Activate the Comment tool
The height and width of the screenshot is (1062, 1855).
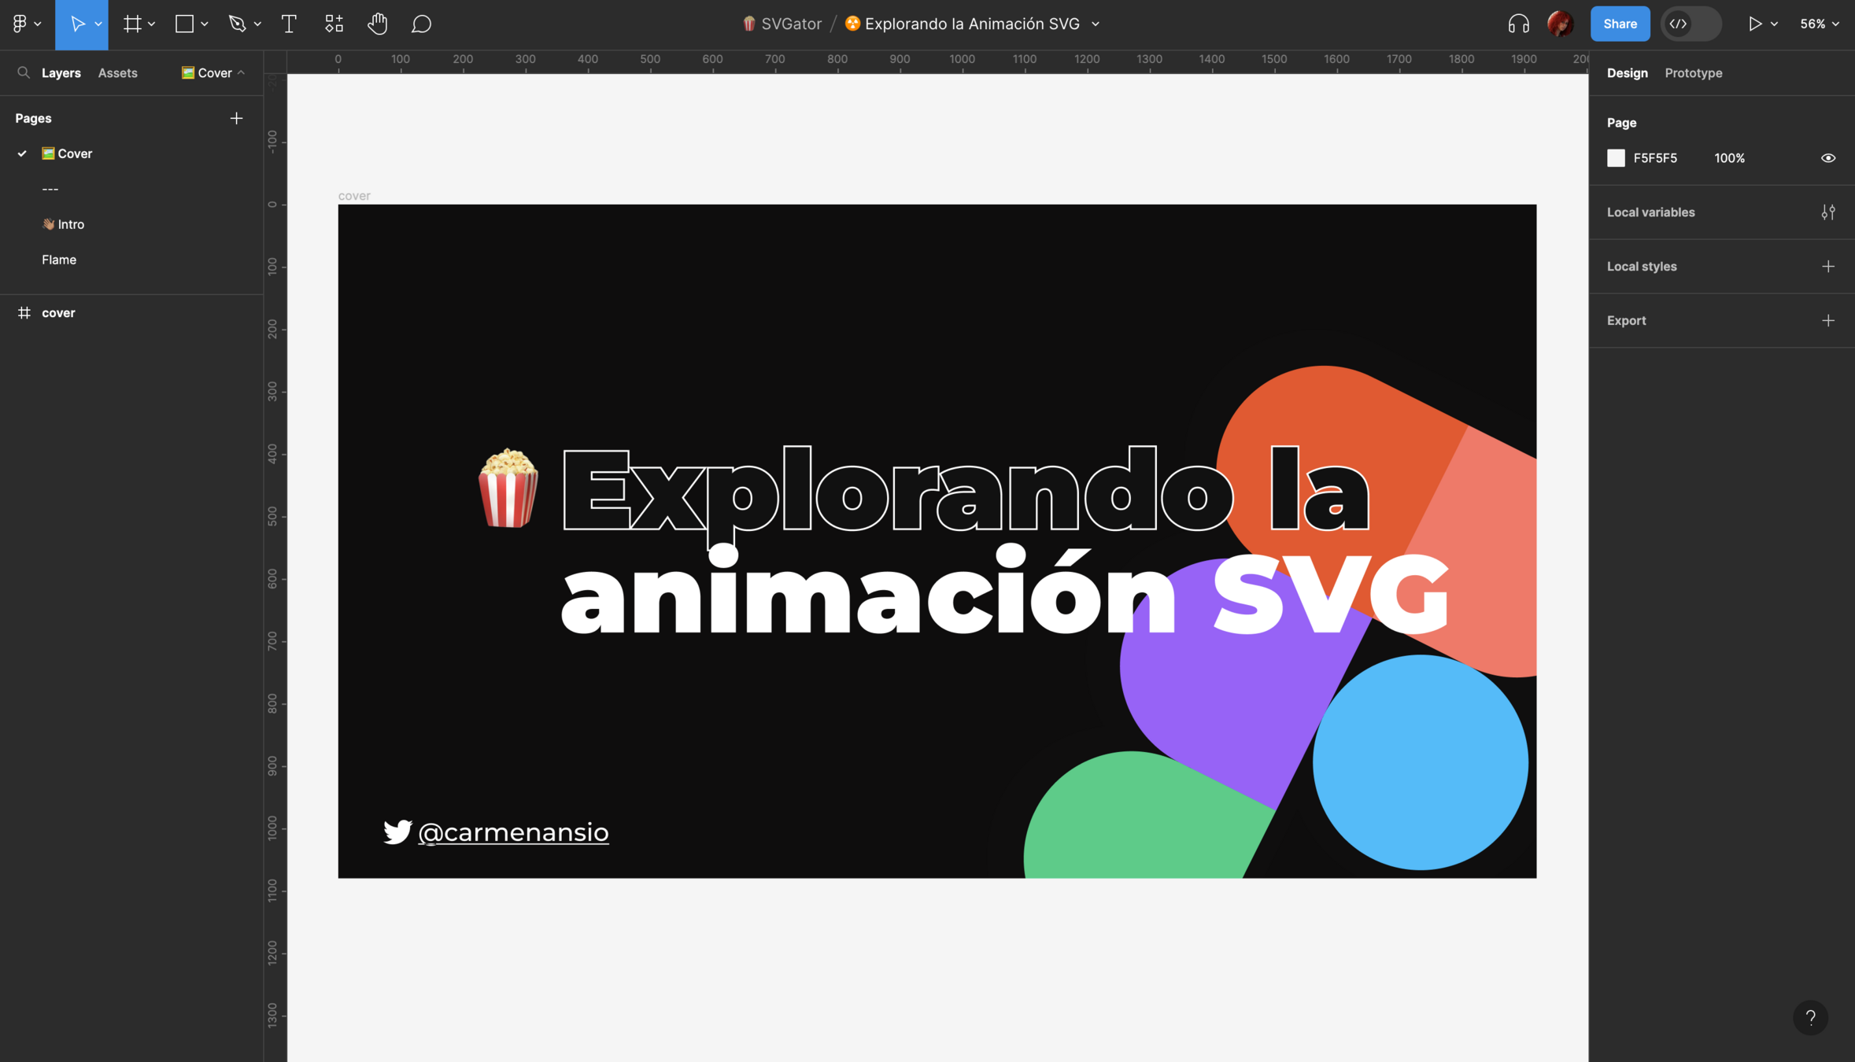coord(421,24)
